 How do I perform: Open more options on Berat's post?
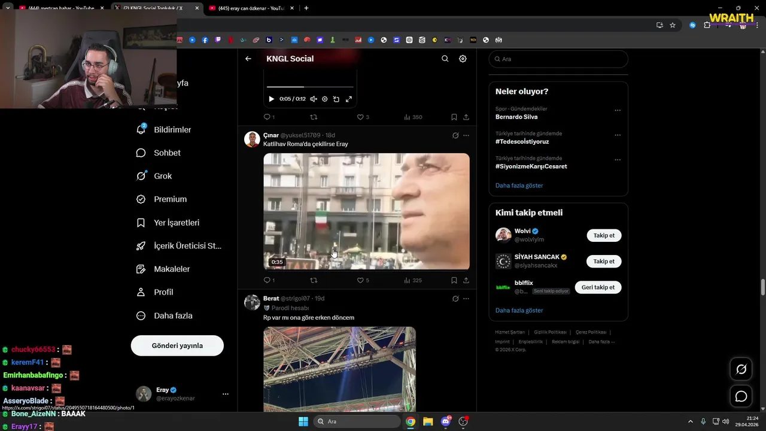466,299
